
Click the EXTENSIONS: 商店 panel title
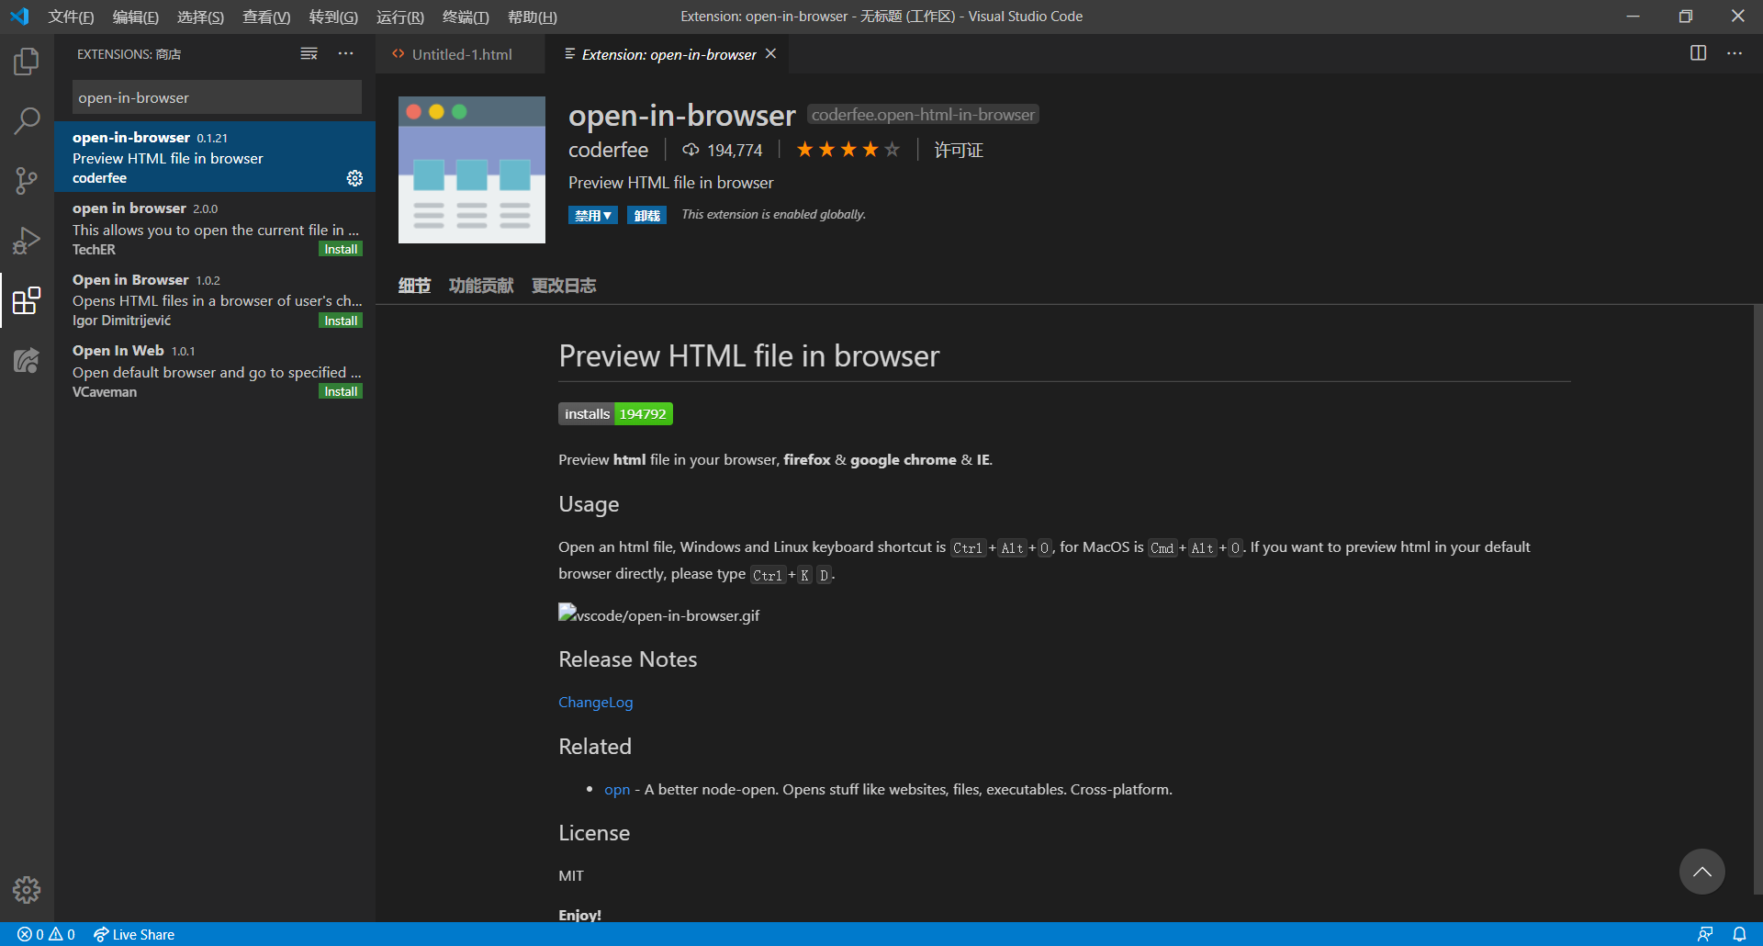(129, 54)
